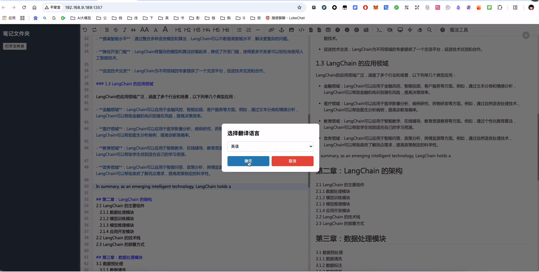Toggle bullet list formatting
The image size is (539, 272).
click(239, 30)
